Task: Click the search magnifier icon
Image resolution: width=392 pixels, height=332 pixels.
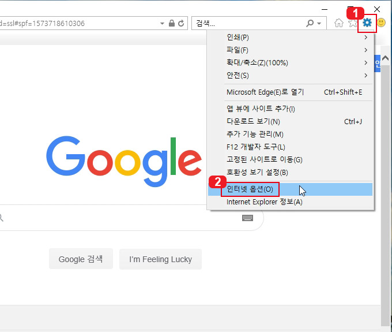Action: (x=310, y=23)
